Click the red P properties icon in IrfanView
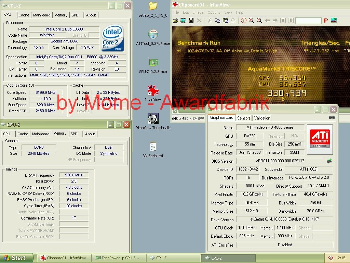 (326, 21)
